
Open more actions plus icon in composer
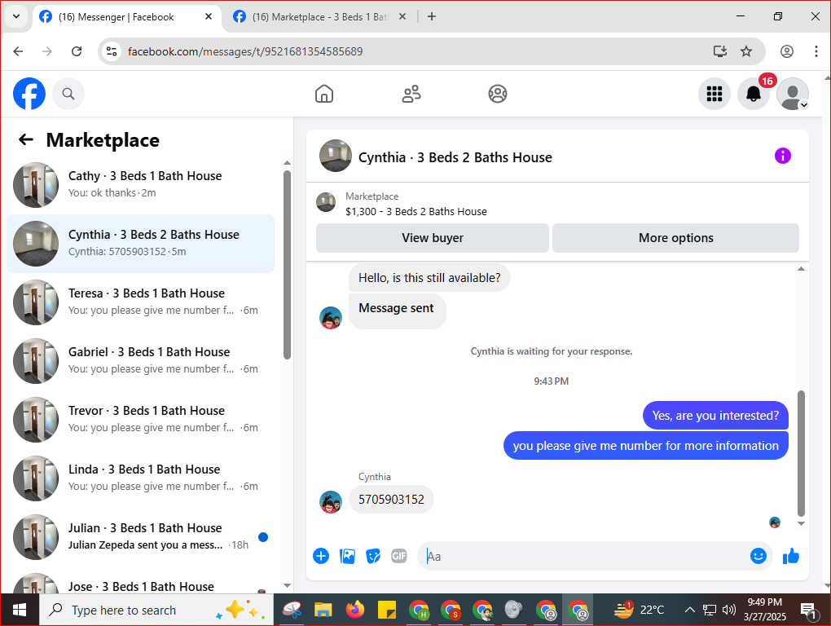[x=321, y=556]
